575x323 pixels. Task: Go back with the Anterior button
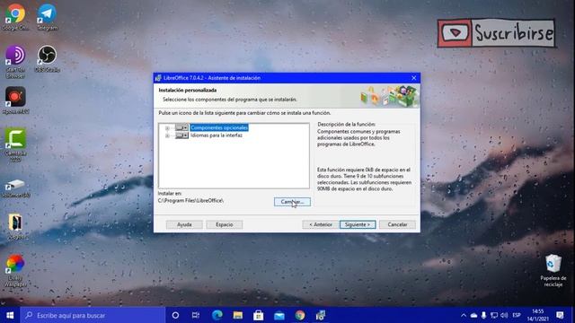point(321,224)
